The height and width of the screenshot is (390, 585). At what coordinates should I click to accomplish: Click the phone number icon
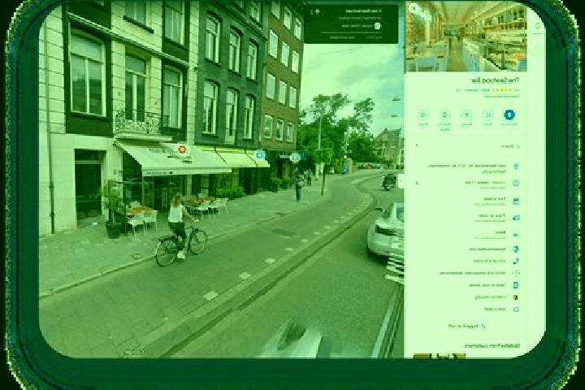click(516, 261)
